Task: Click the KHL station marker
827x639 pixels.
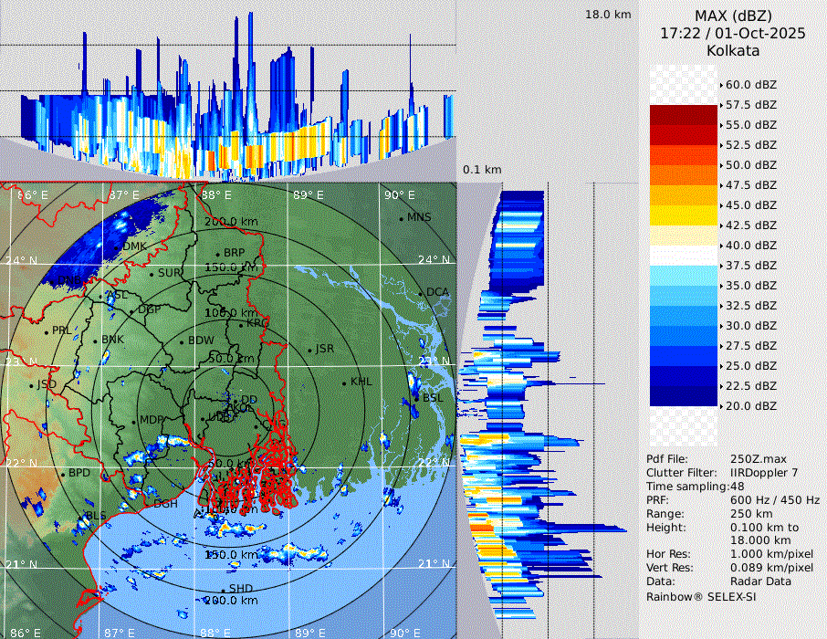Action: point(343,382)
